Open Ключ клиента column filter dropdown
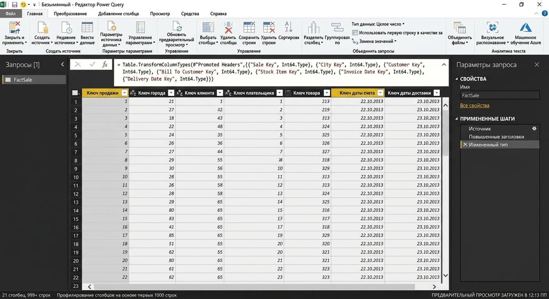Viewport: 549px width, 299px height. 220,93
